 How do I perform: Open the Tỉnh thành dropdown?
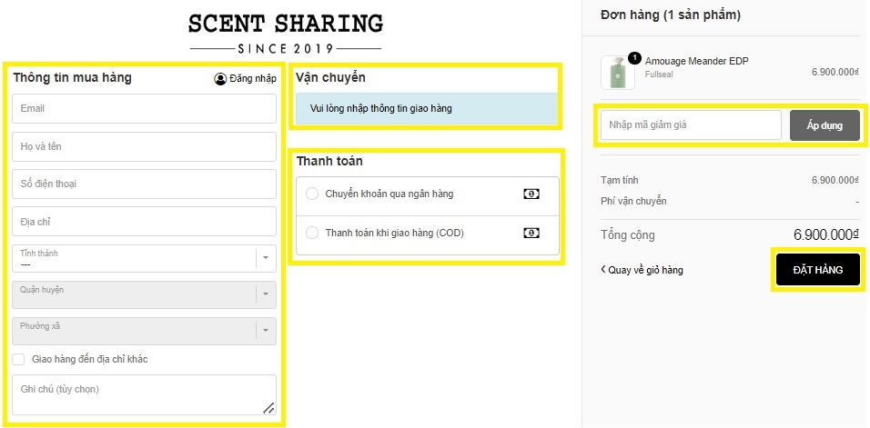(145, 259)
